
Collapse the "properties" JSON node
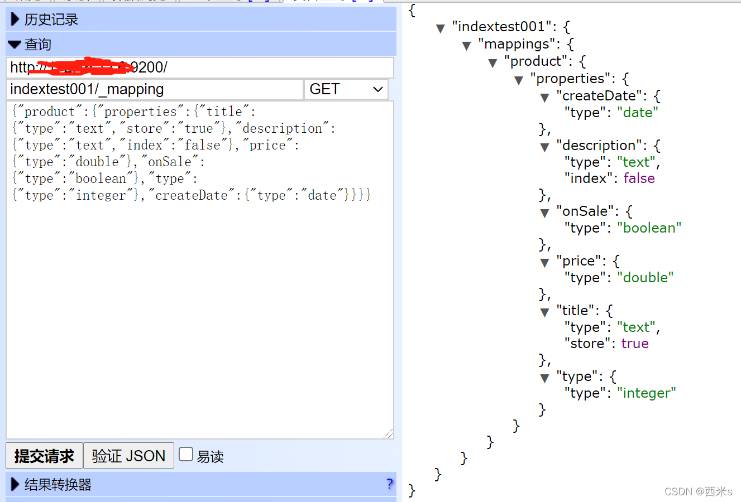518,80
